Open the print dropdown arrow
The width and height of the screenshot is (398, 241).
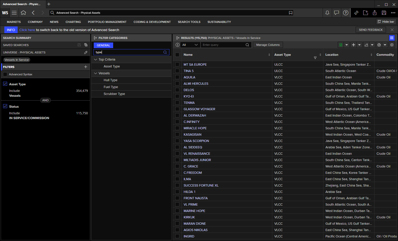pyautogui.click(x=385, y=45)
